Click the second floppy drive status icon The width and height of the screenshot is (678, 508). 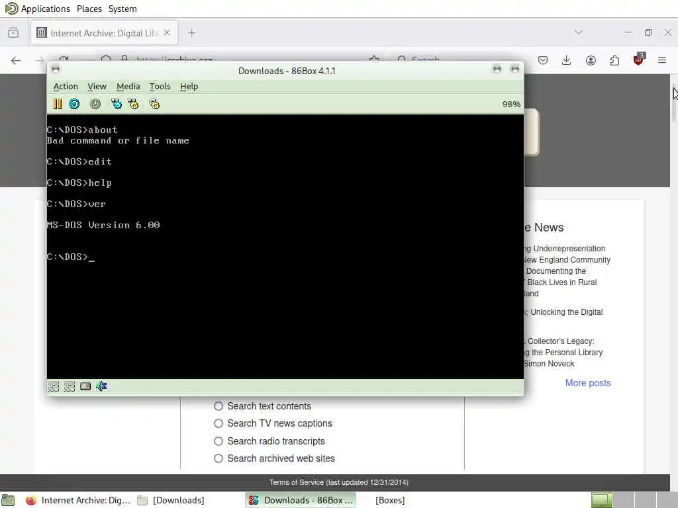(70, 386)
